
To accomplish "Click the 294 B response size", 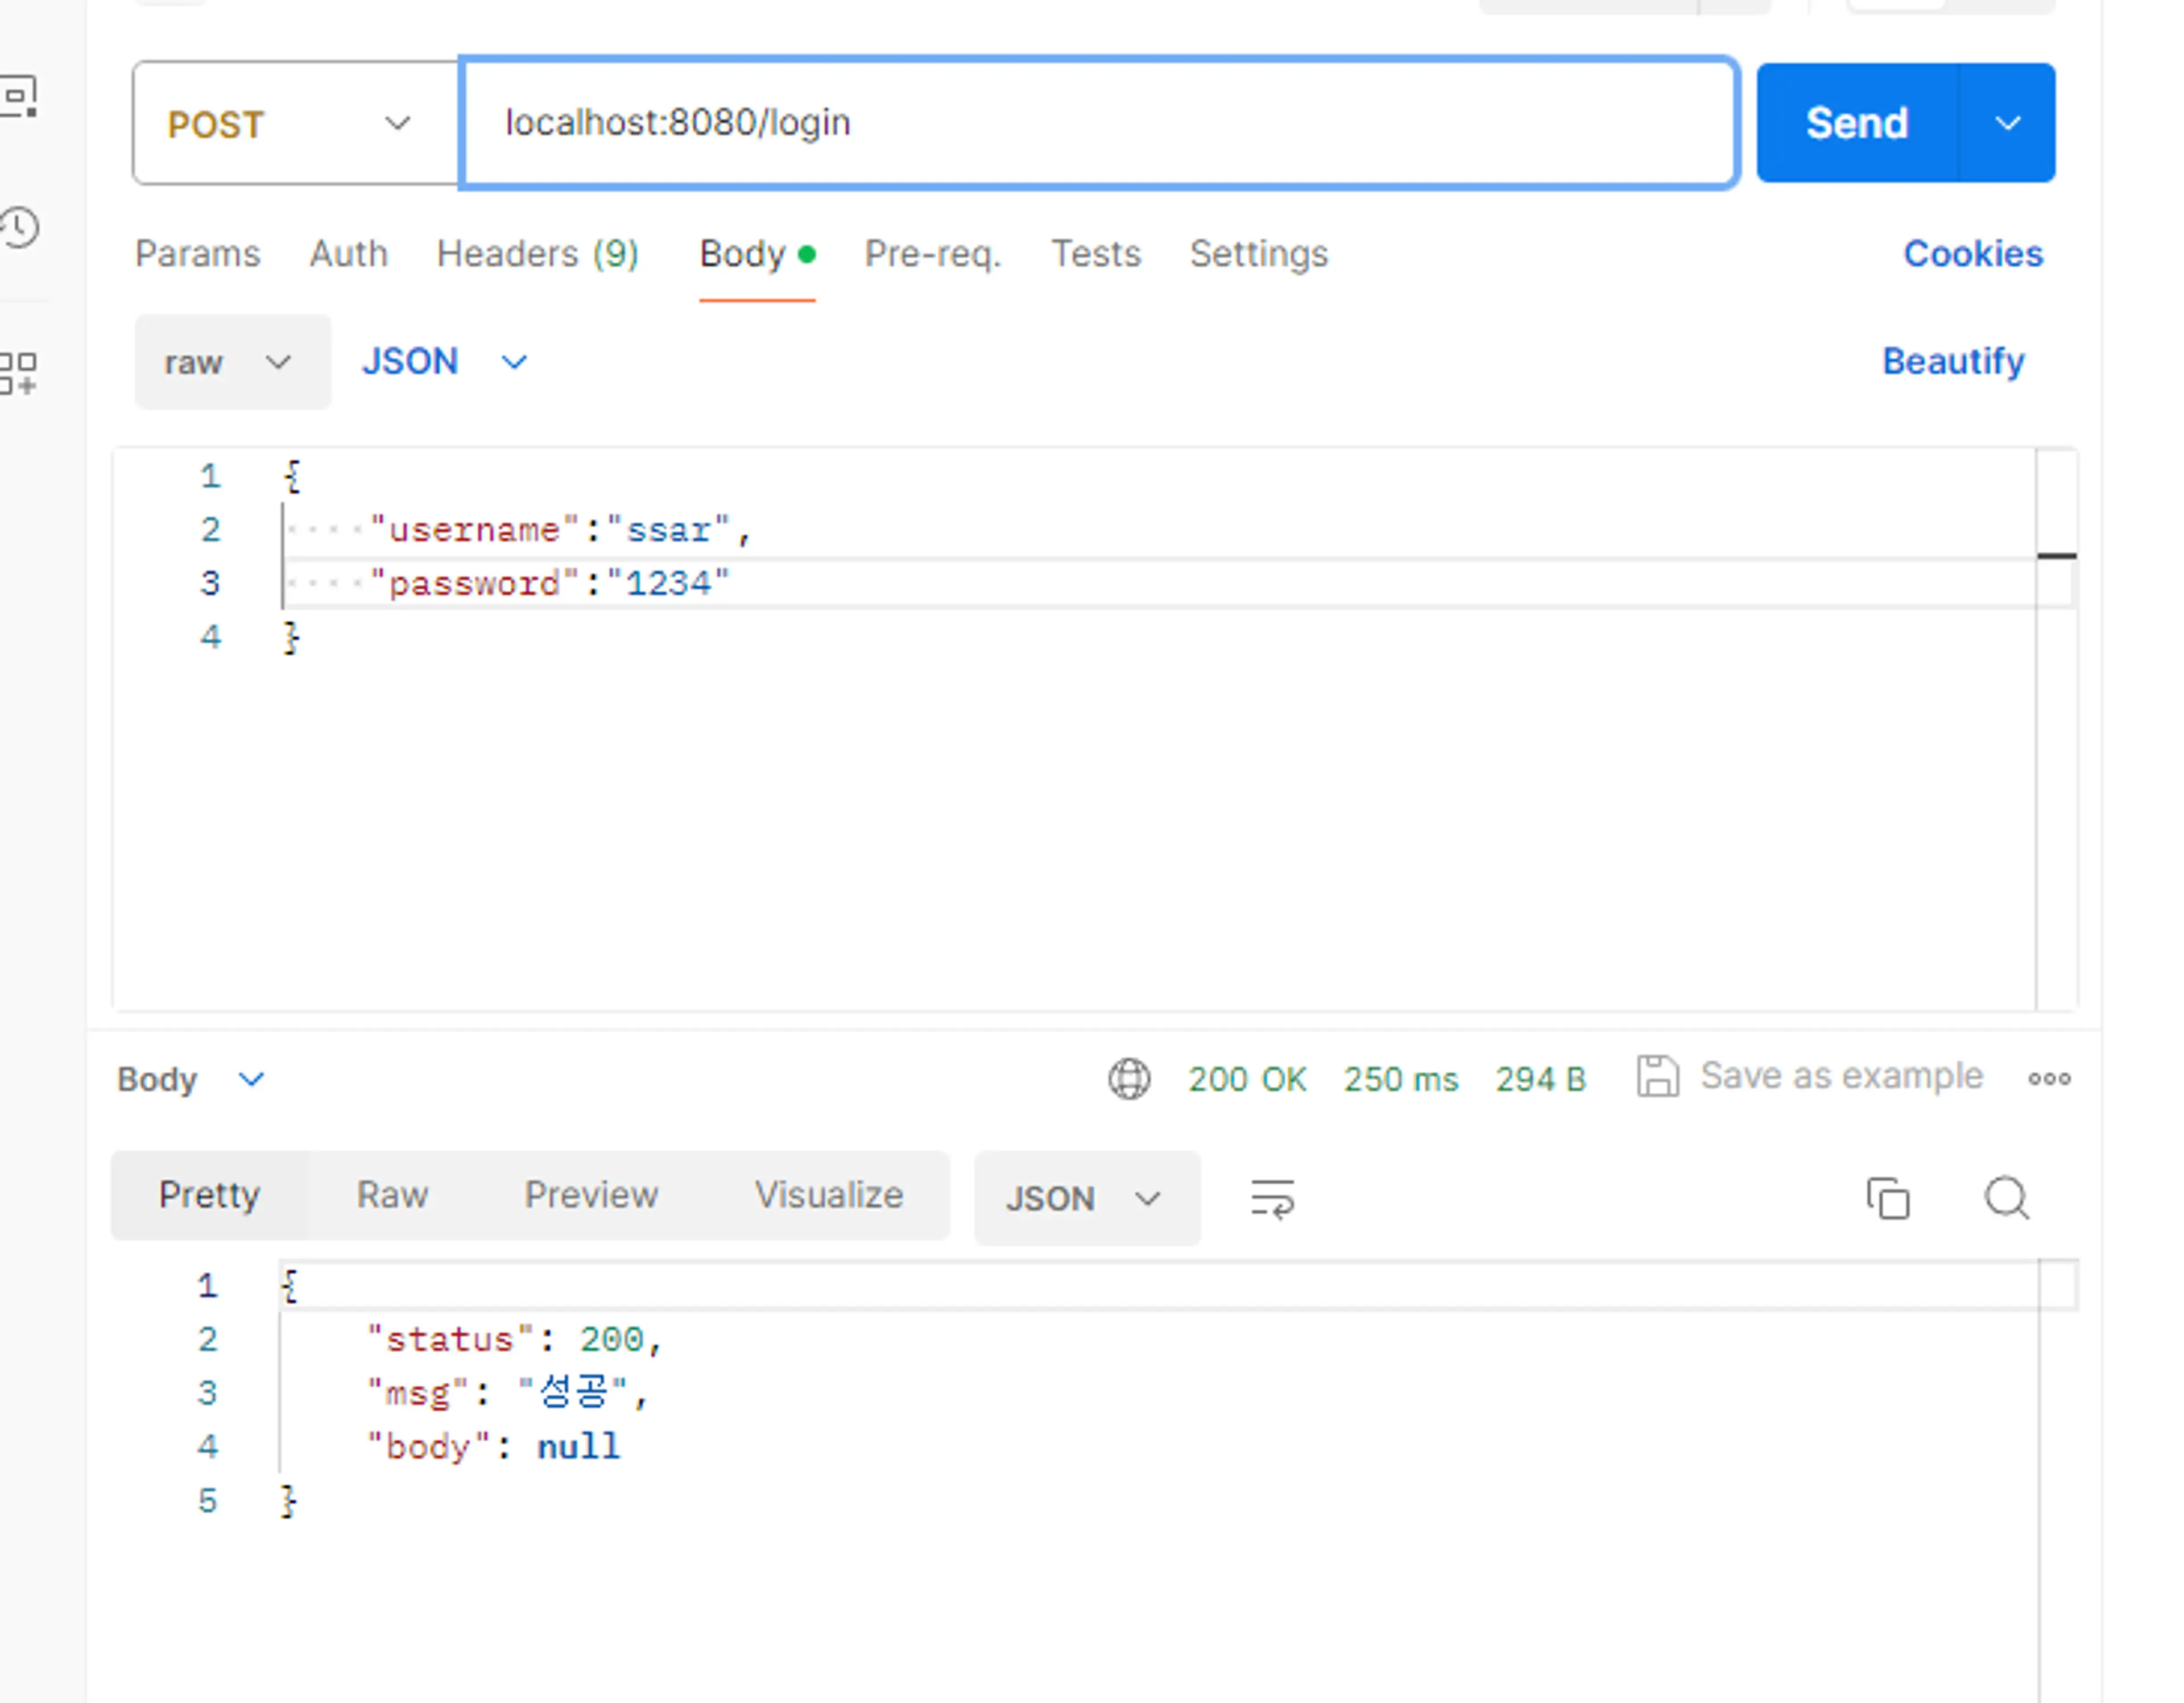I will [1541, 1080].
